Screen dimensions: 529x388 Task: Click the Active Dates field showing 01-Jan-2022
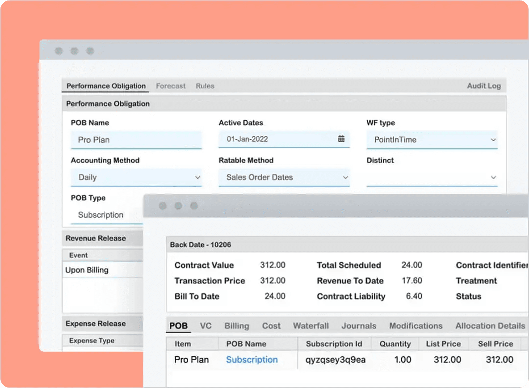click(277, 139)
